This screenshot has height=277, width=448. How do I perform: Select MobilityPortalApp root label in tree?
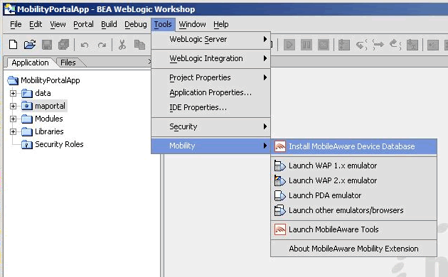[50, 80]
